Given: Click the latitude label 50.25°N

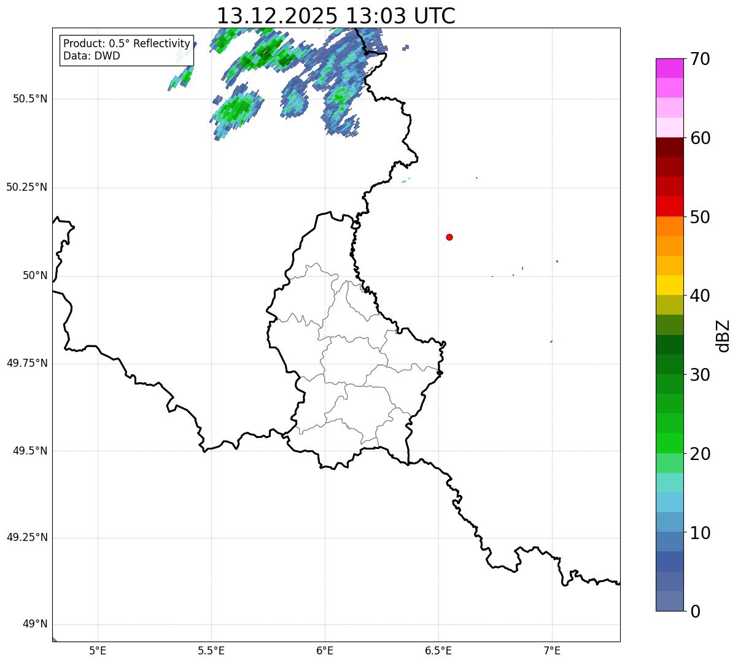Looking at the screenshot, I should 26,187.
